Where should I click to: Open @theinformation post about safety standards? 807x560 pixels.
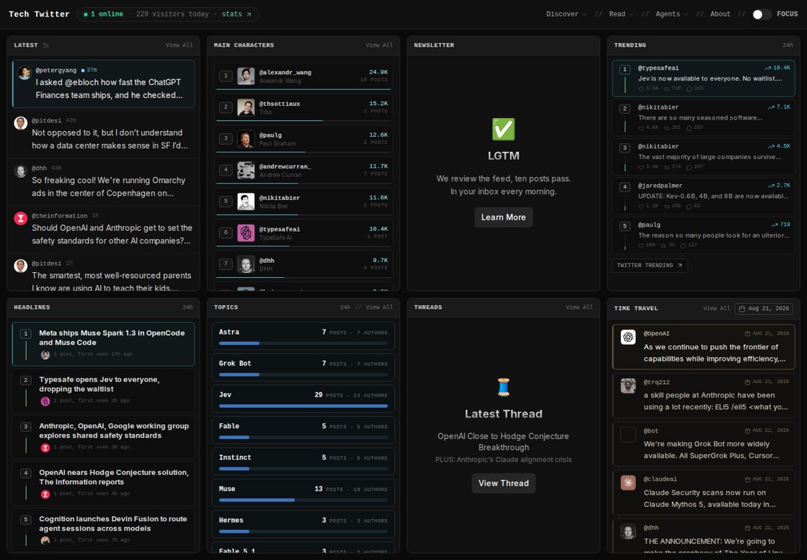click(x=104, y=230)
